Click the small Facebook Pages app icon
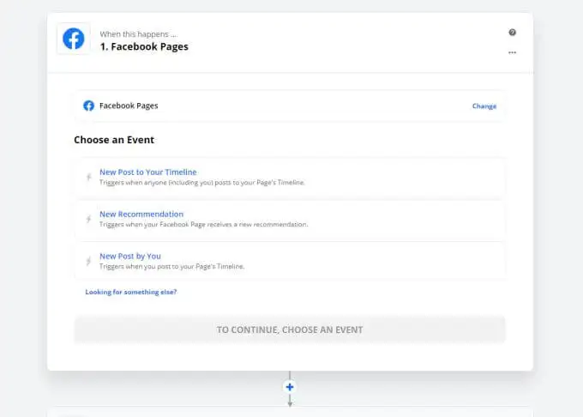The image size is (583, 417). click(x=88, y=106)
